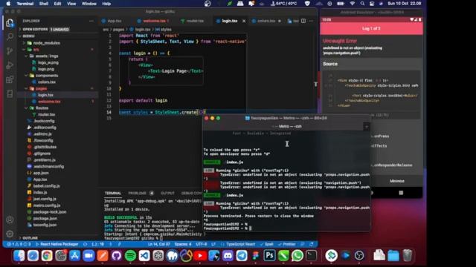This screenshot has width=476, height=267.
Task: Collapse the components folder
Action: click(46, 76)
